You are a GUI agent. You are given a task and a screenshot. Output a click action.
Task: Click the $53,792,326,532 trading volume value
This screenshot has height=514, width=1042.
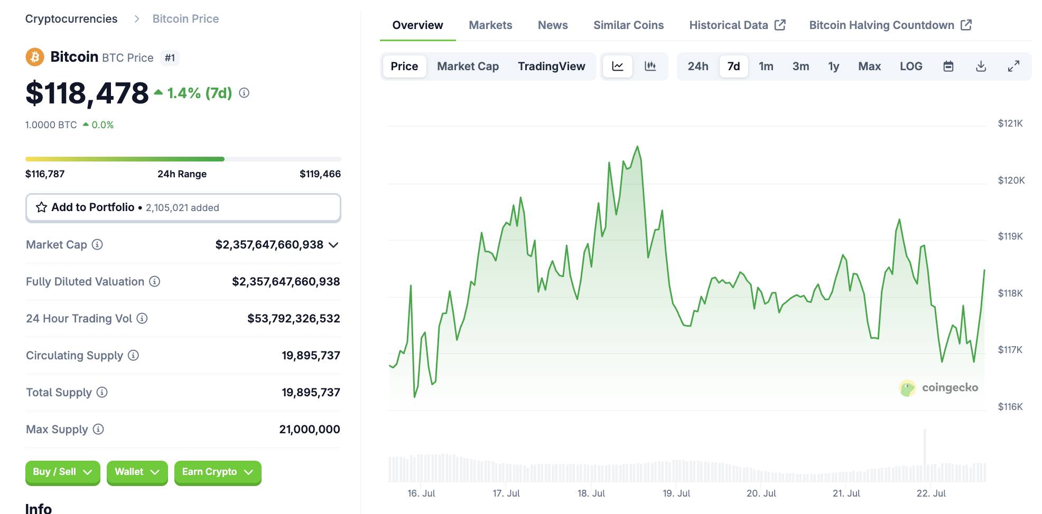coord(294,318)
